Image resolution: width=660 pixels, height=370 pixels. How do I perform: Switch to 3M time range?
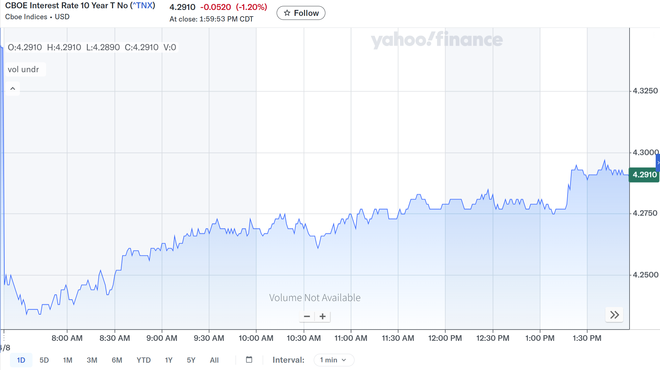(92, 360)
